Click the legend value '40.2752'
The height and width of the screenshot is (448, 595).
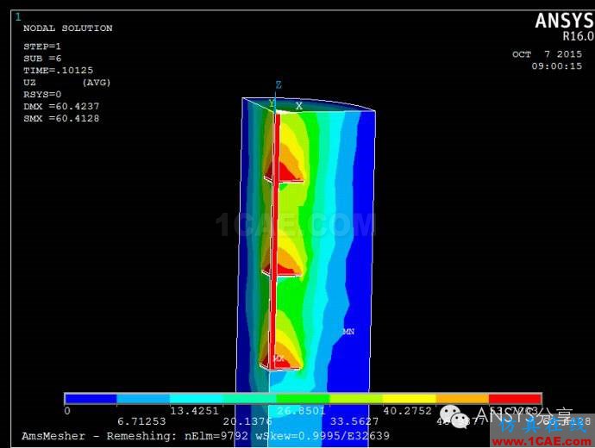[x=407, y=411]
